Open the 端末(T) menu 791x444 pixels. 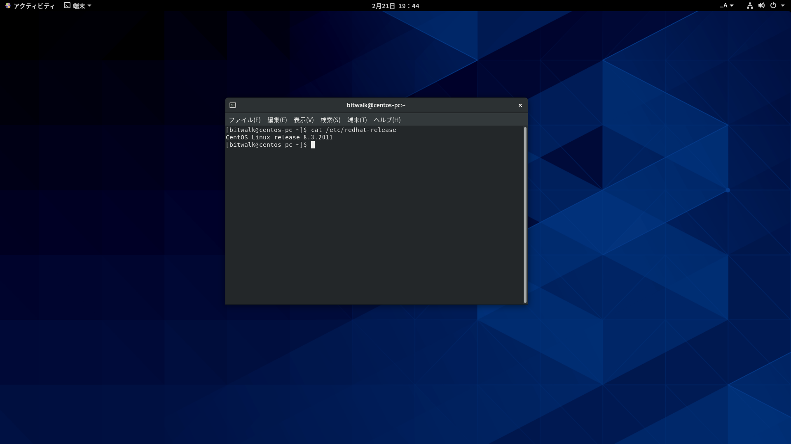tap(357, 120)
